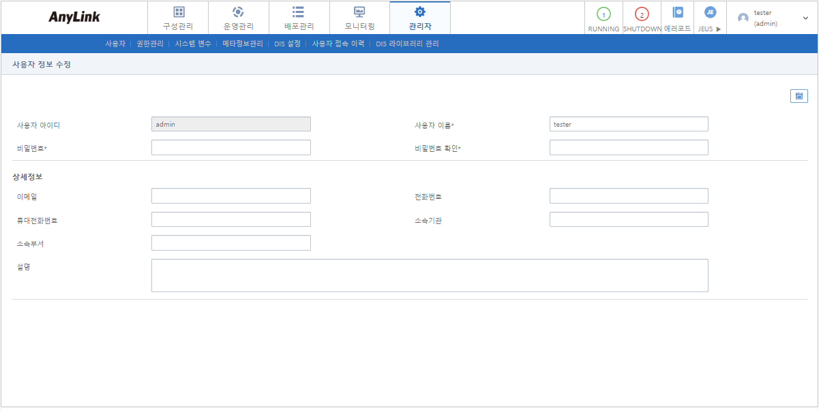Viewport: 821px width, 410px height.
Task: View the SHUTDOWN servers status indicator
Action: [642, 13]
